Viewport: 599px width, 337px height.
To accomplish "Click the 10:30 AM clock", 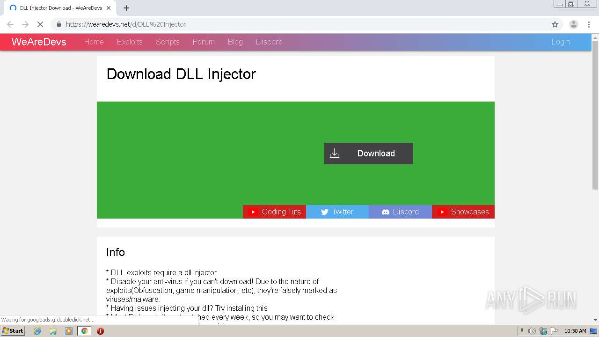I will tap(575, 331).
